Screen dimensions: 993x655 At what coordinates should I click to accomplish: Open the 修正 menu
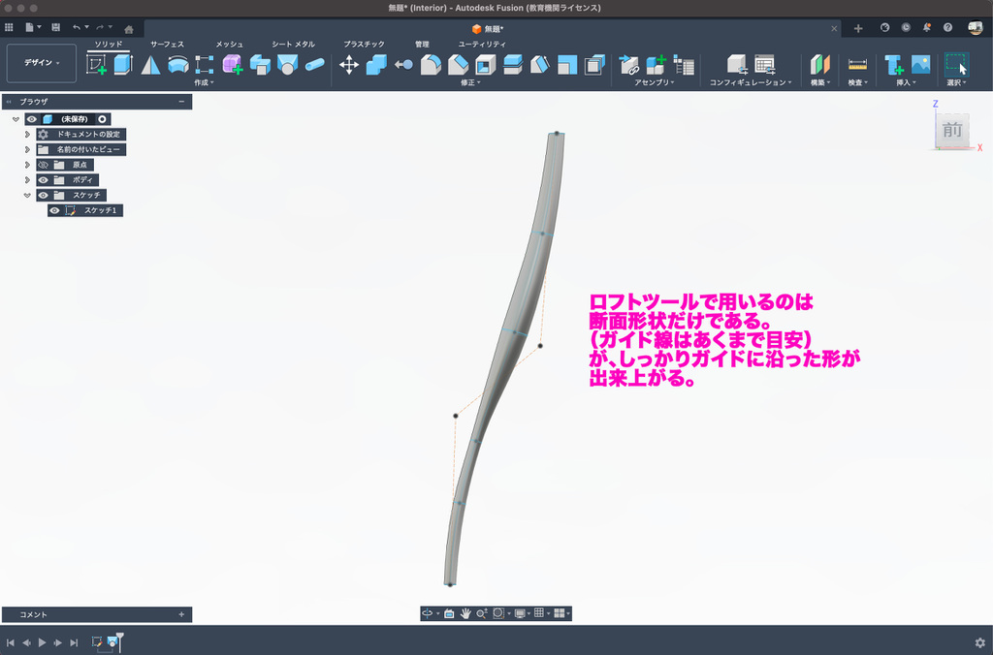(470, 83)
